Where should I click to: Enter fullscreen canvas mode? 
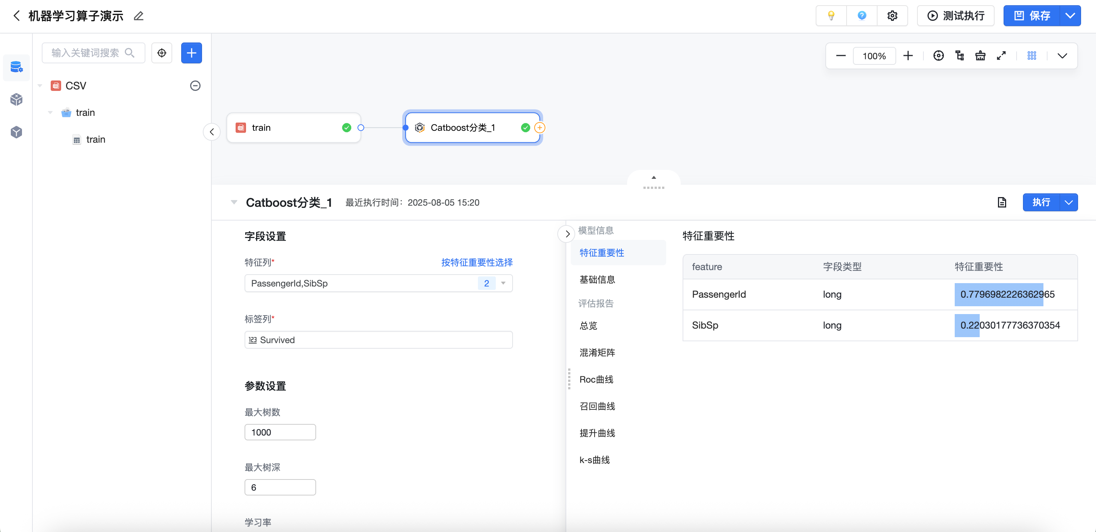click(x=1001, y=56)
